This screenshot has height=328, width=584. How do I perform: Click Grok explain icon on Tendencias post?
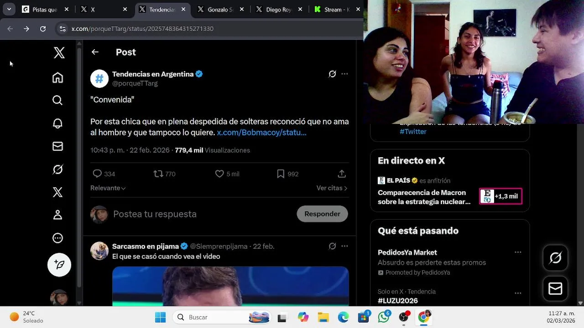tap(332, 74)
